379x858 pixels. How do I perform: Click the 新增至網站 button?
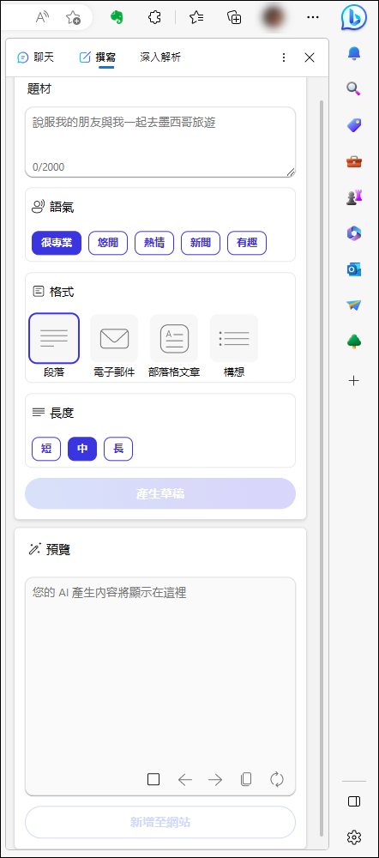160,822
